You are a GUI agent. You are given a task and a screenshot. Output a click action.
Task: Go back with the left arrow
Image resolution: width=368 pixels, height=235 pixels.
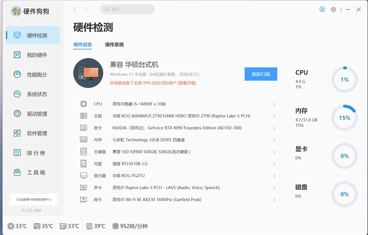pos(75,10)
